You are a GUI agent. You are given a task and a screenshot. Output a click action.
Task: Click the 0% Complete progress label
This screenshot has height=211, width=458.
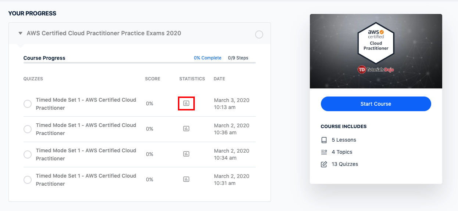[x=207, y=58]
